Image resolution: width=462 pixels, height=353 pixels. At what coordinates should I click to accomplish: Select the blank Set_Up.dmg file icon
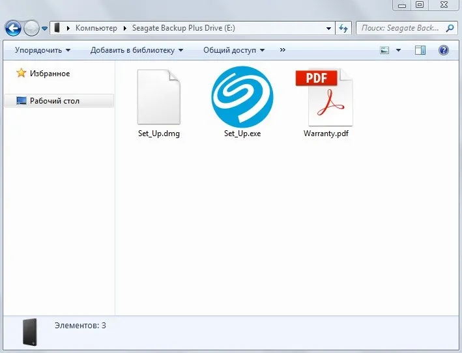point(159,97)
